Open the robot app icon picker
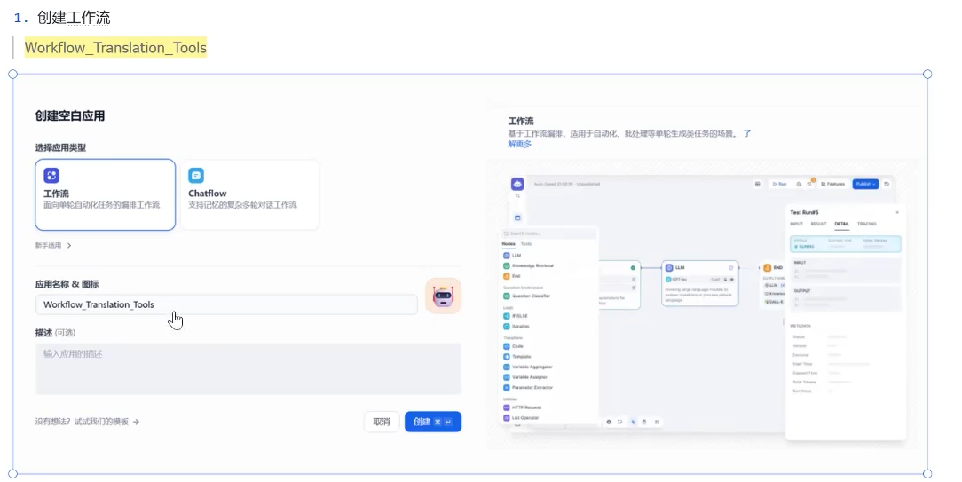 443,296
